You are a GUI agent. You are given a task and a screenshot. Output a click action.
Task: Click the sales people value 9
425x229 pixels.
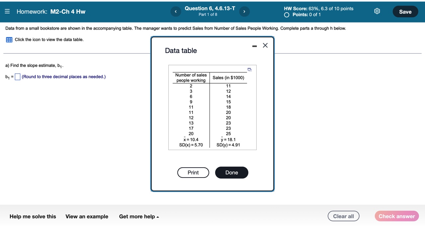[191, 102]
